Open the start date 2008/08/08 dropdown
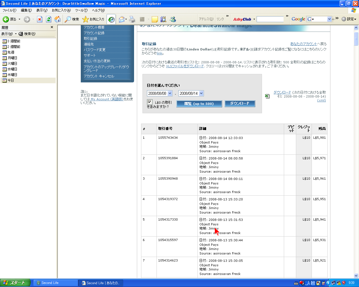Screen dimensions: 359x287 (x=170, y=93)
